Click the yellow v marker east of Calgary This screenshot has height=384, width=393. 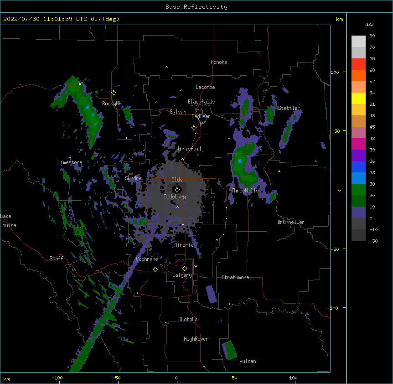(x=196, y=266)
